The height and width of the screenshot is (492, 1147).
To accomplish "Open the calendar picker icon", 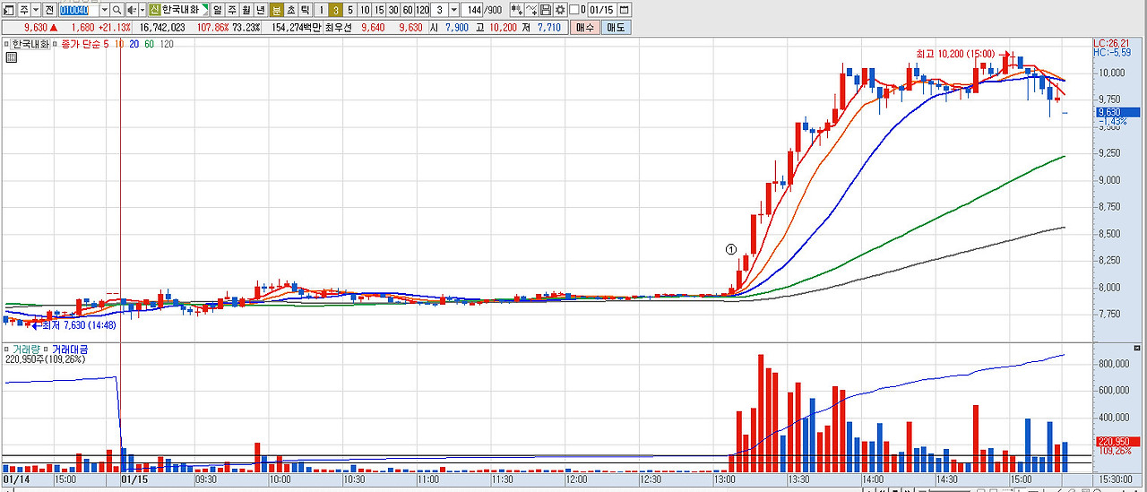I will point(625,10).
